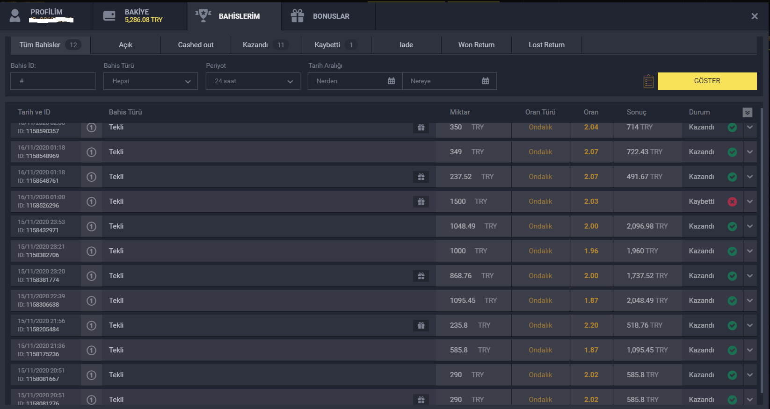Switch to the Lost Return tab
The width and height of the screenshot is (770, 409).
546,45
